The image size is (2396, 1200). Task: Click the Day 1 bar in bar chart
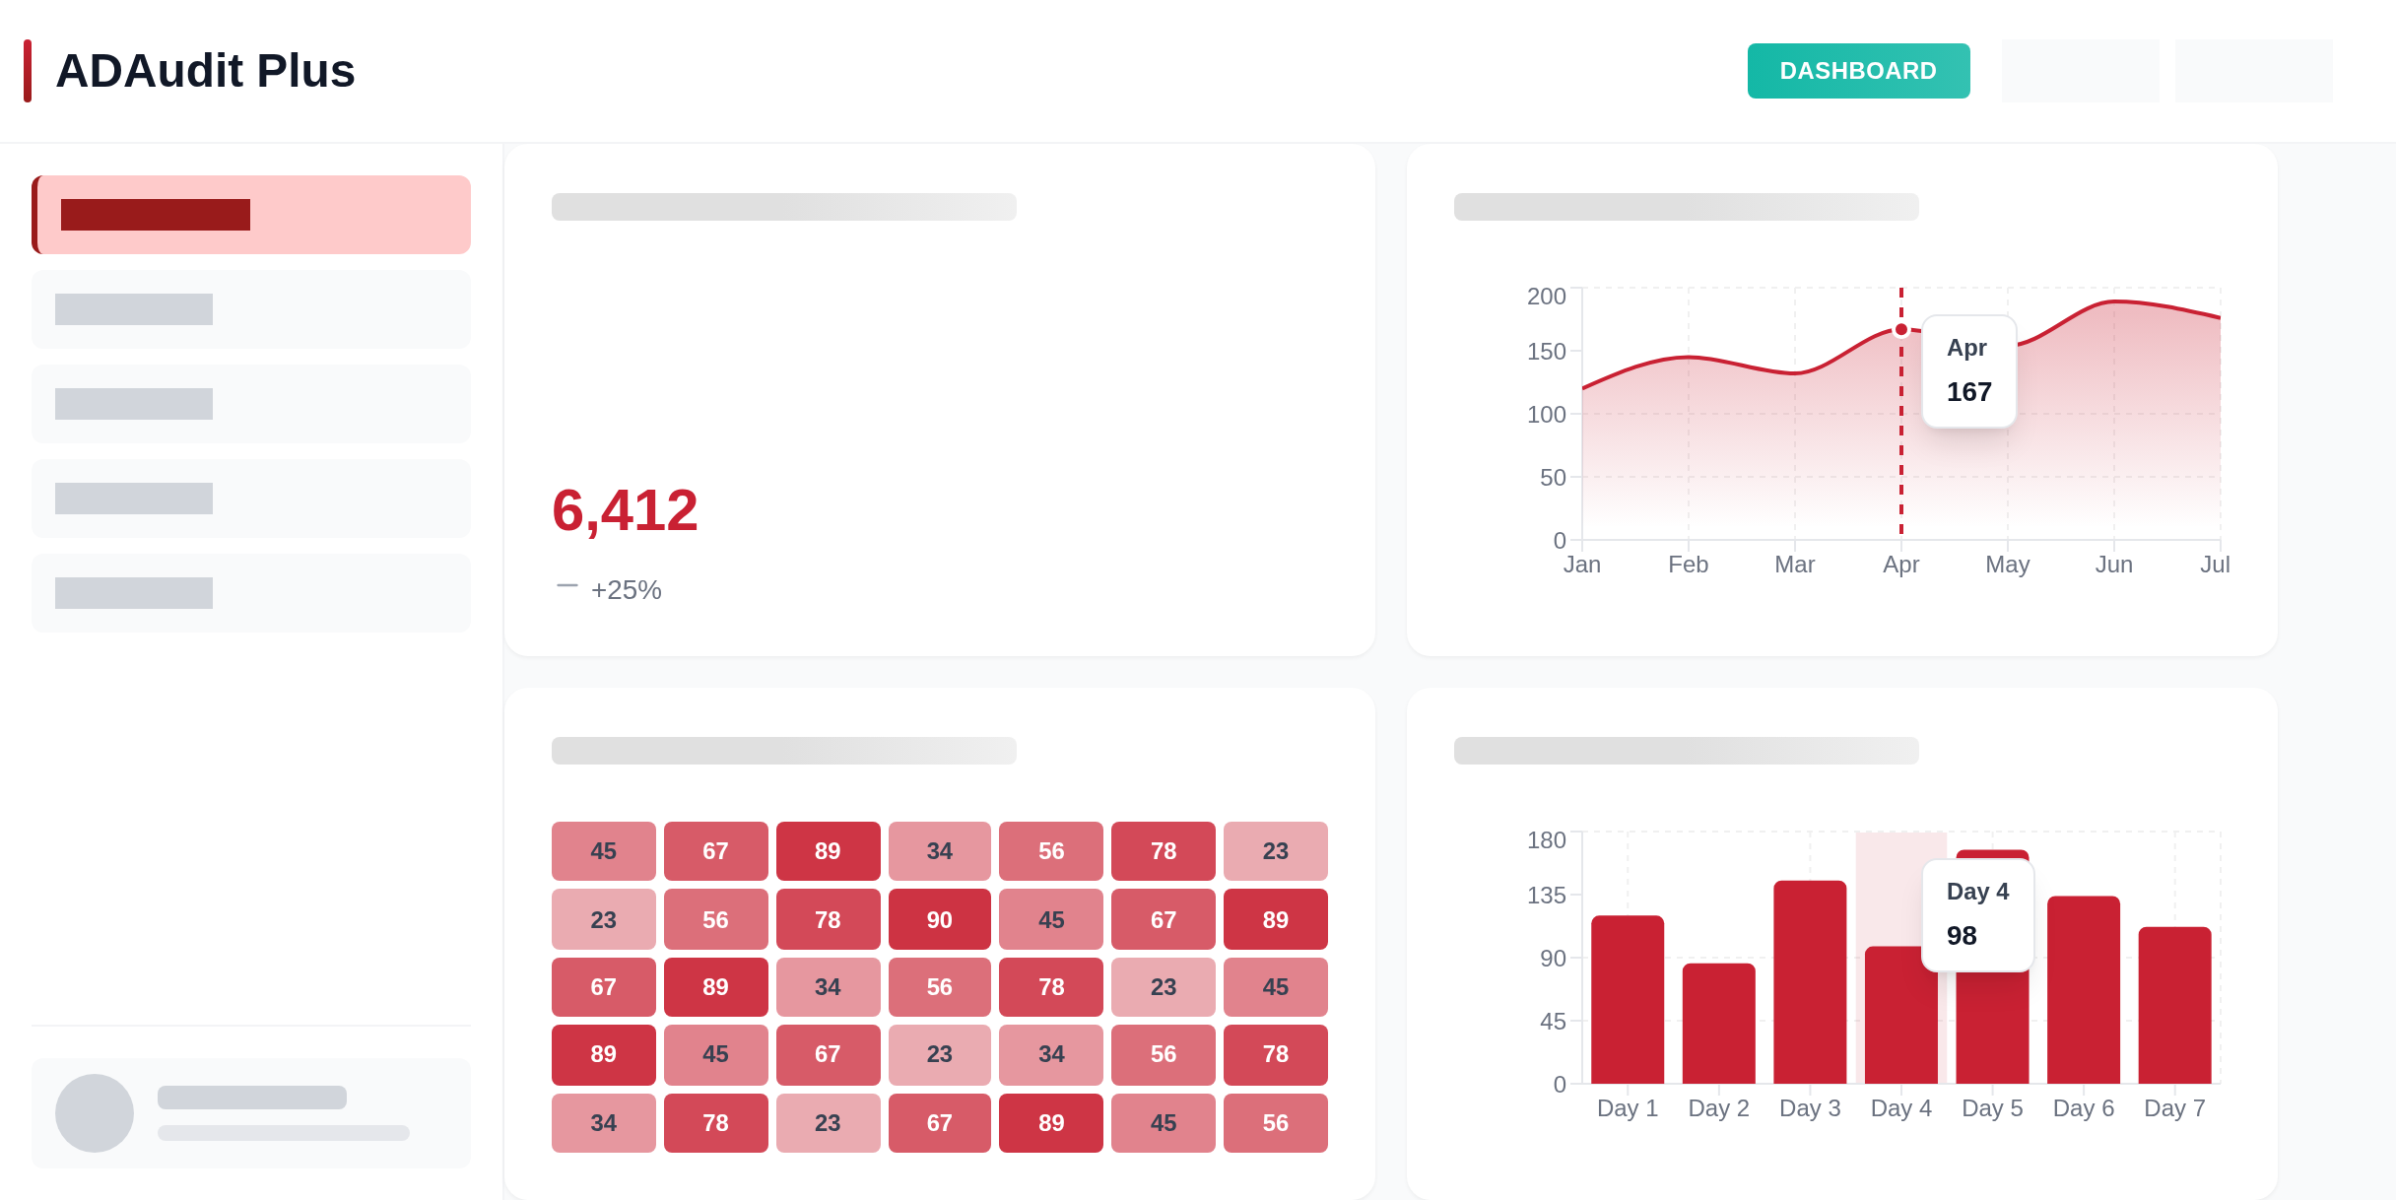[1628, 999]
